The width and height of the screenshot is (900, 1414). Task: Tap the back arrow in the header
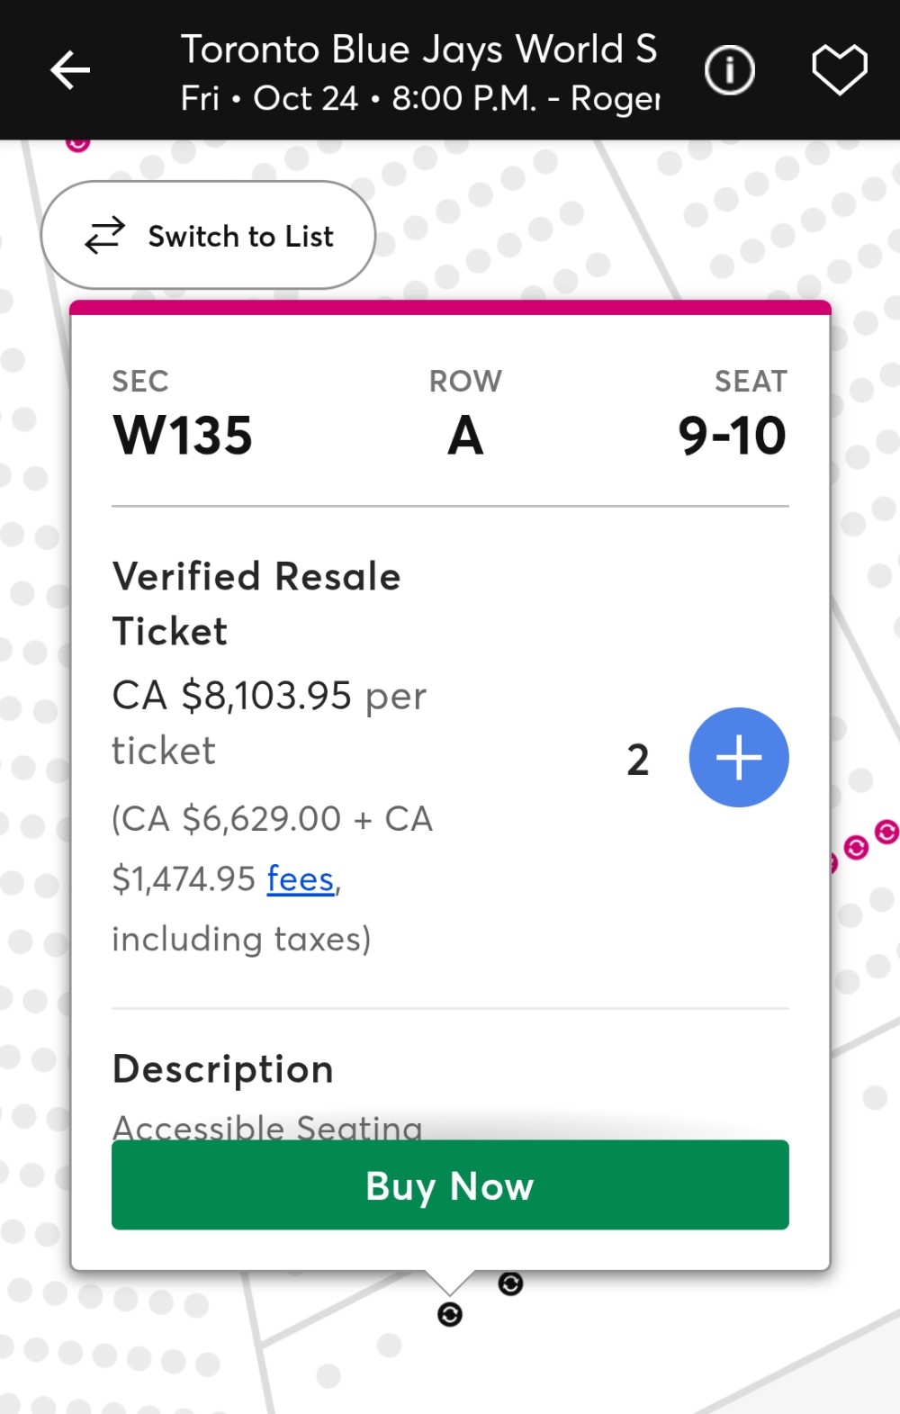click(70, 70)
